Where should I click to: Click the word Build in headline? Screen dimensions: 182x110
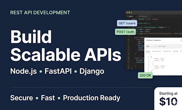coord(31,37)
